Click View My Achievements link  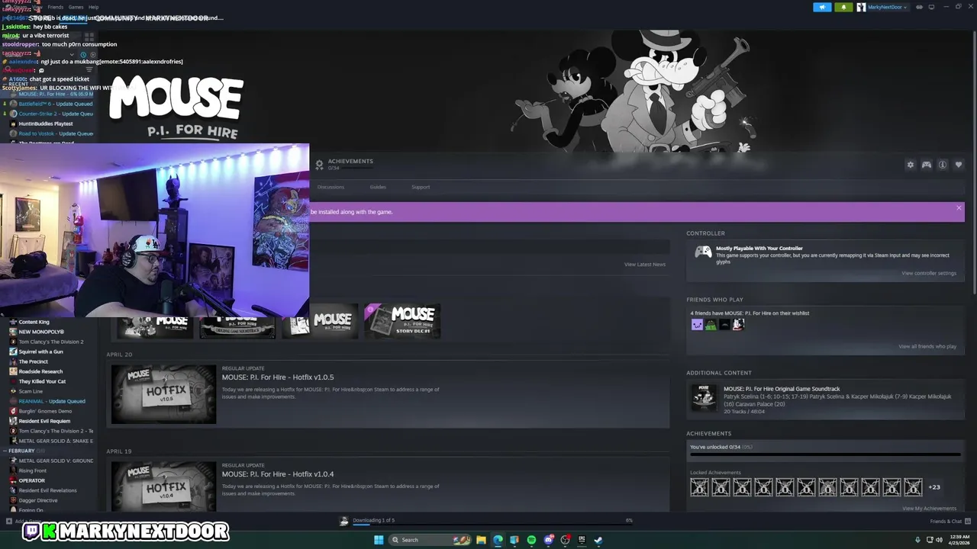(929, 509)
